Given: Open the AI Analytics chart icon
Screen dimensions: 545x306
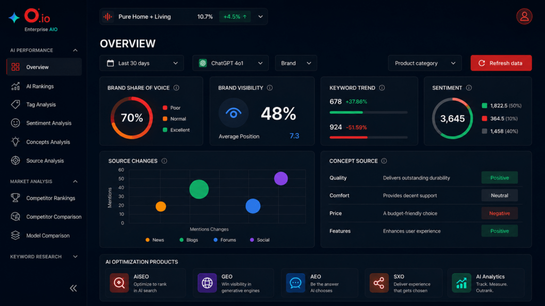Looking at the screenshot, I should (461, 283).
